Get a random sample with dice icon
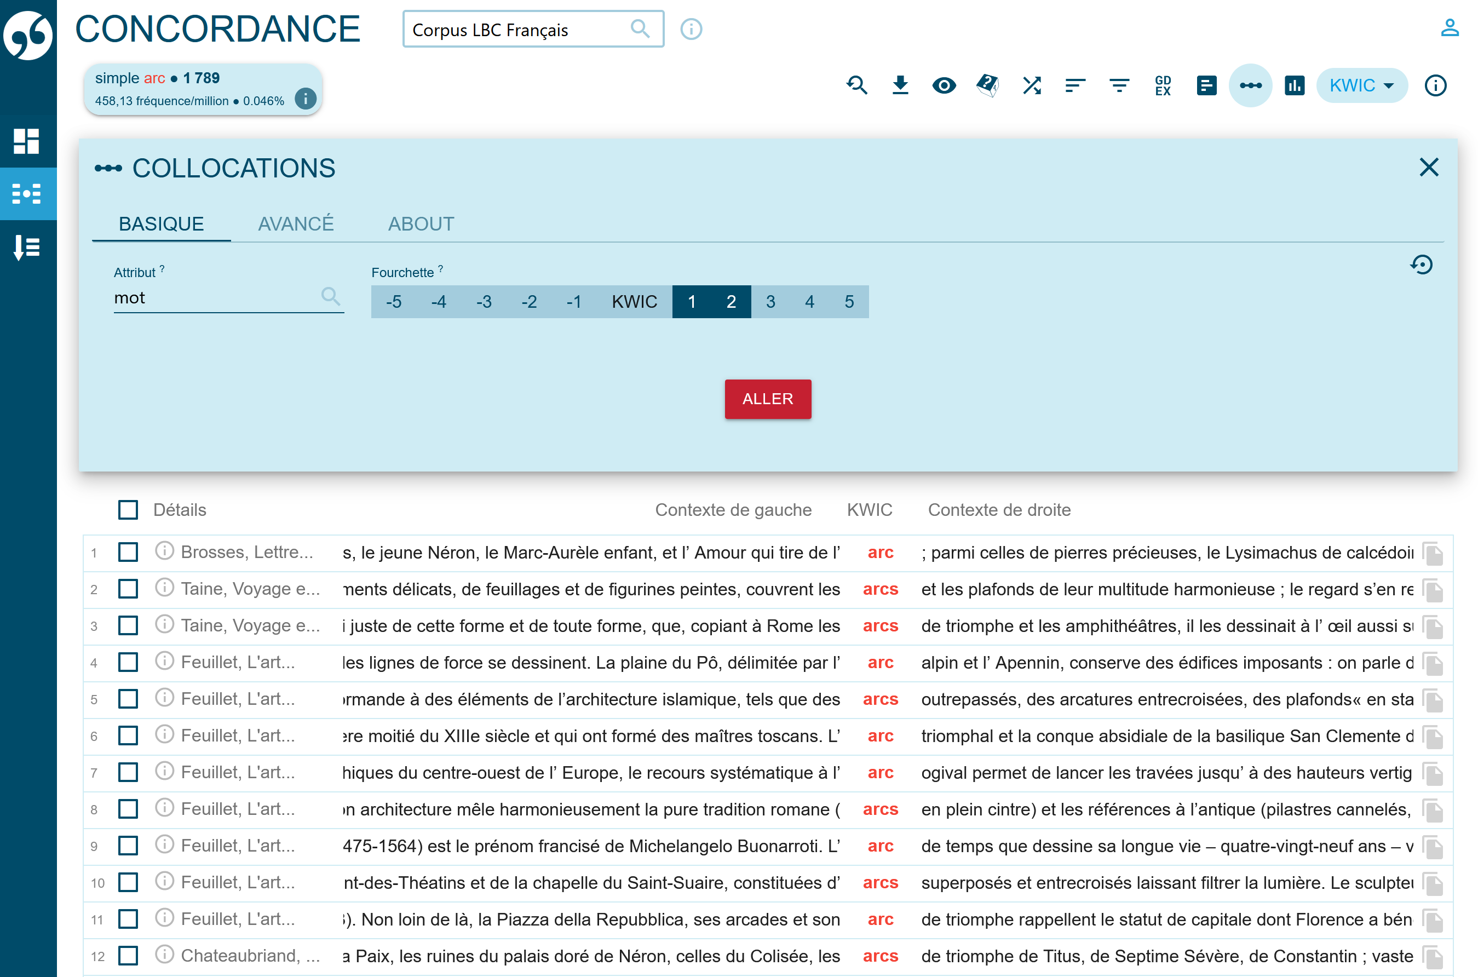 click(988, 85)
